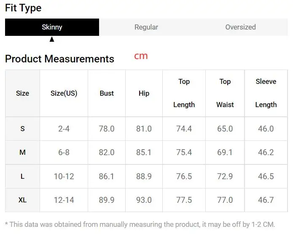Select the Sleeve Length column header
The height and width of the screenshot is (234, 293).
tap(266, 93)
